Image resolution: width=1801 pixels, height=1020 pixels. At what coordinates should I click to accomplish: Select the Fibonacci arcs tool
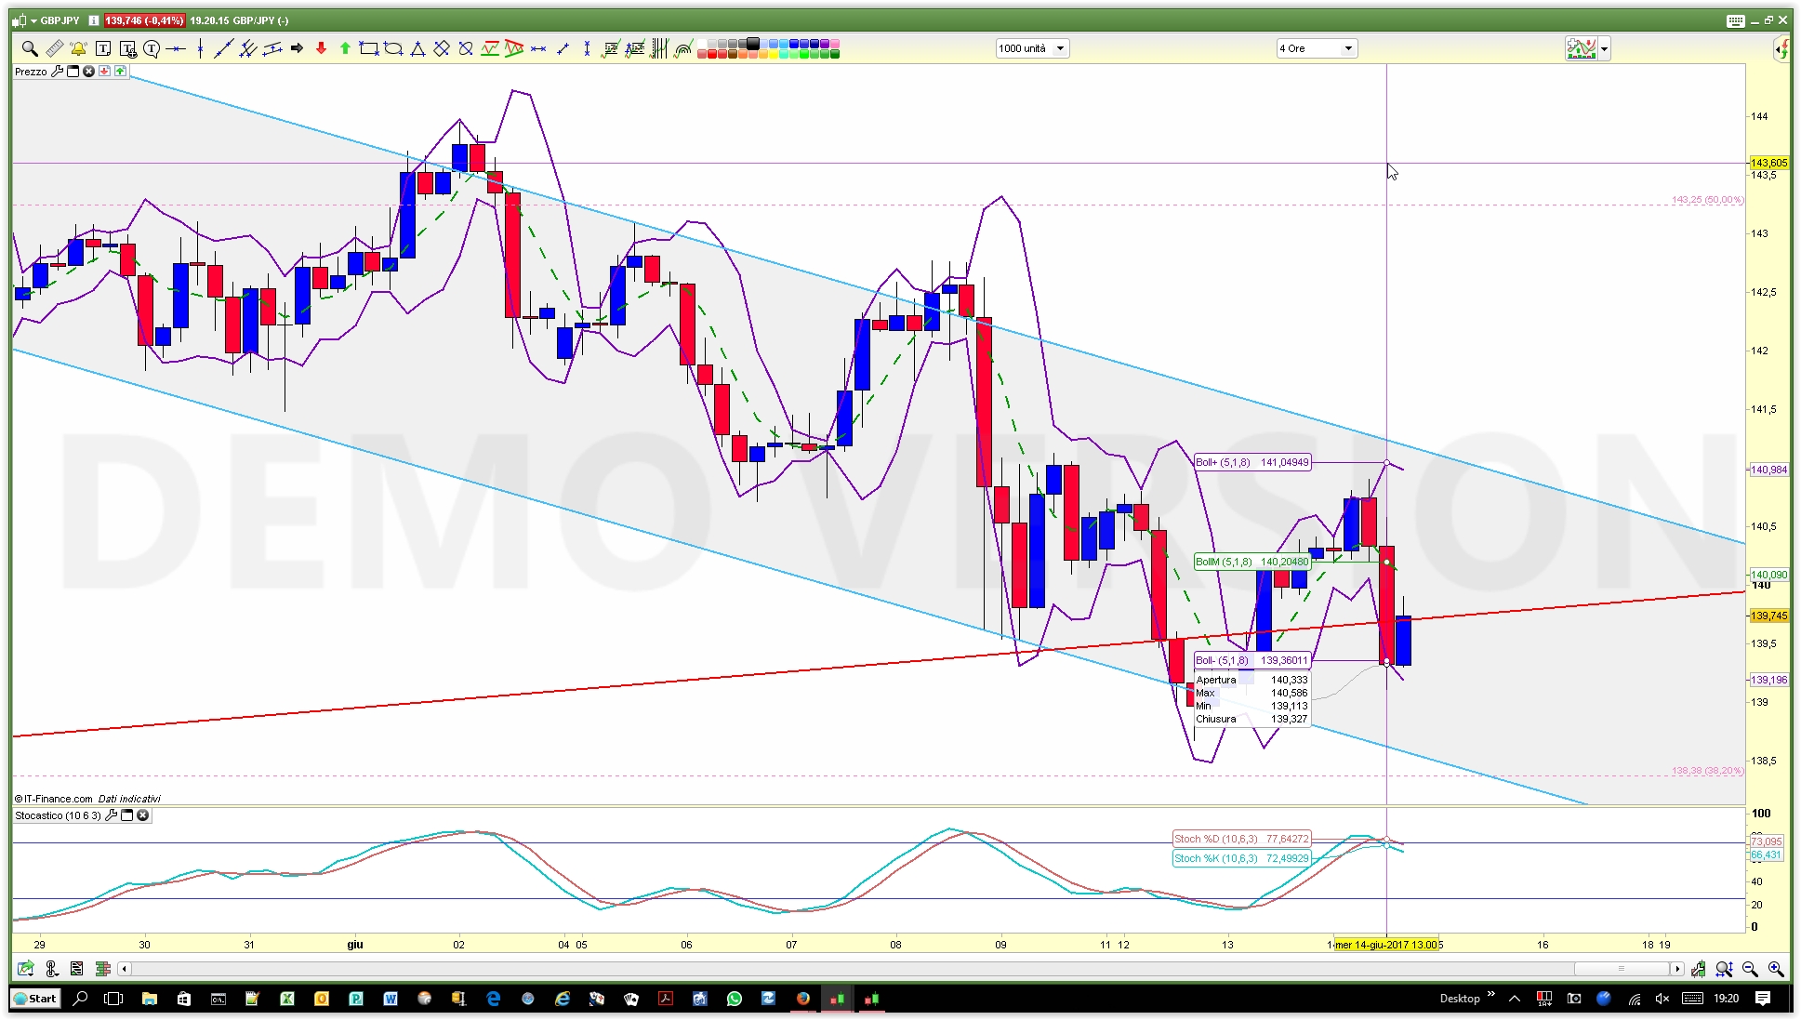(683, 48)
